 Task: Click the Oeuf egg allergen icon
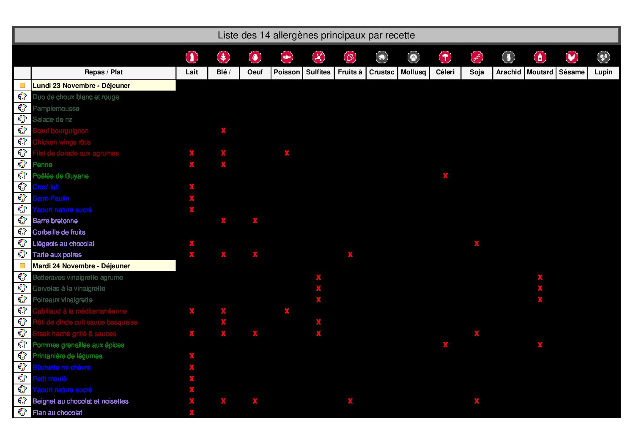click(x=255, y=57)
